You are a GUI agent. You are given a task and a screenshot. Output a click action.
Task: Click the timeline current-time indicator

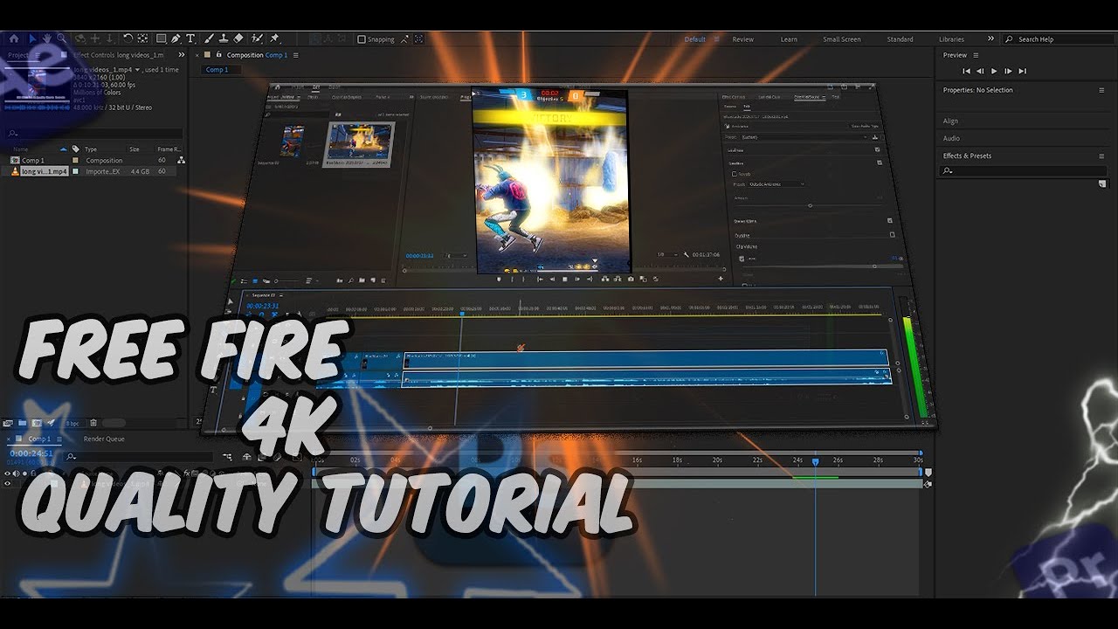click(x=815, y=461)
